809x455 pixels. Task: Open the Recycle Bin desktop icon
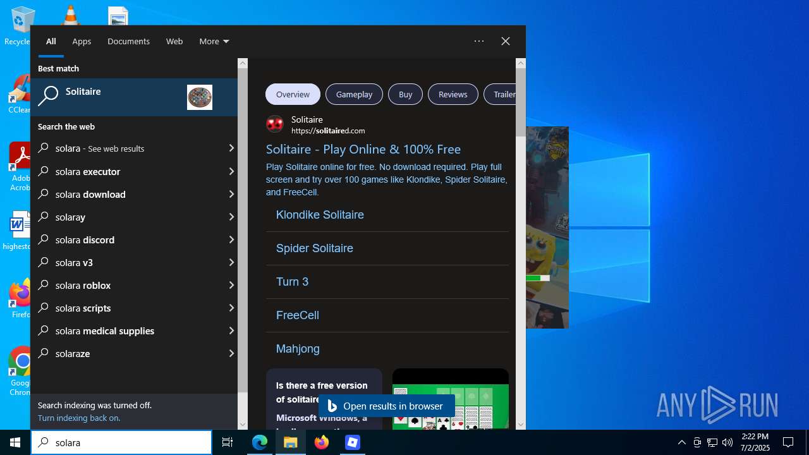[x=19, y=27]
